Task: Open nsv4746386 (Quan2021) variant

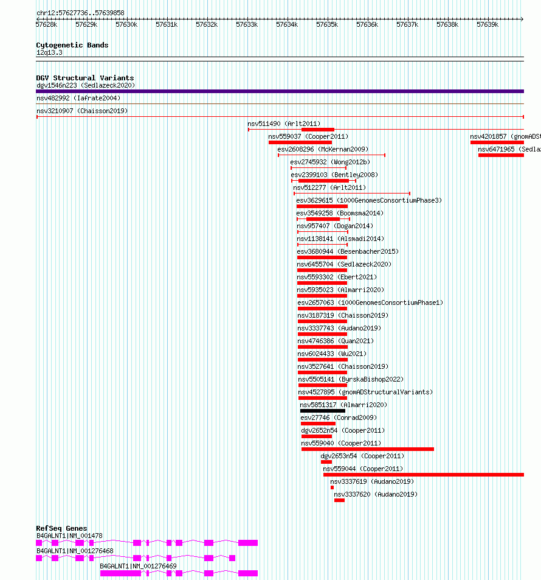Action: (x=336, y=341)
